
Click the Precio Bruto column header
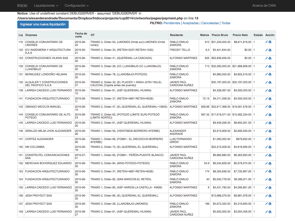tap(221, 35)
